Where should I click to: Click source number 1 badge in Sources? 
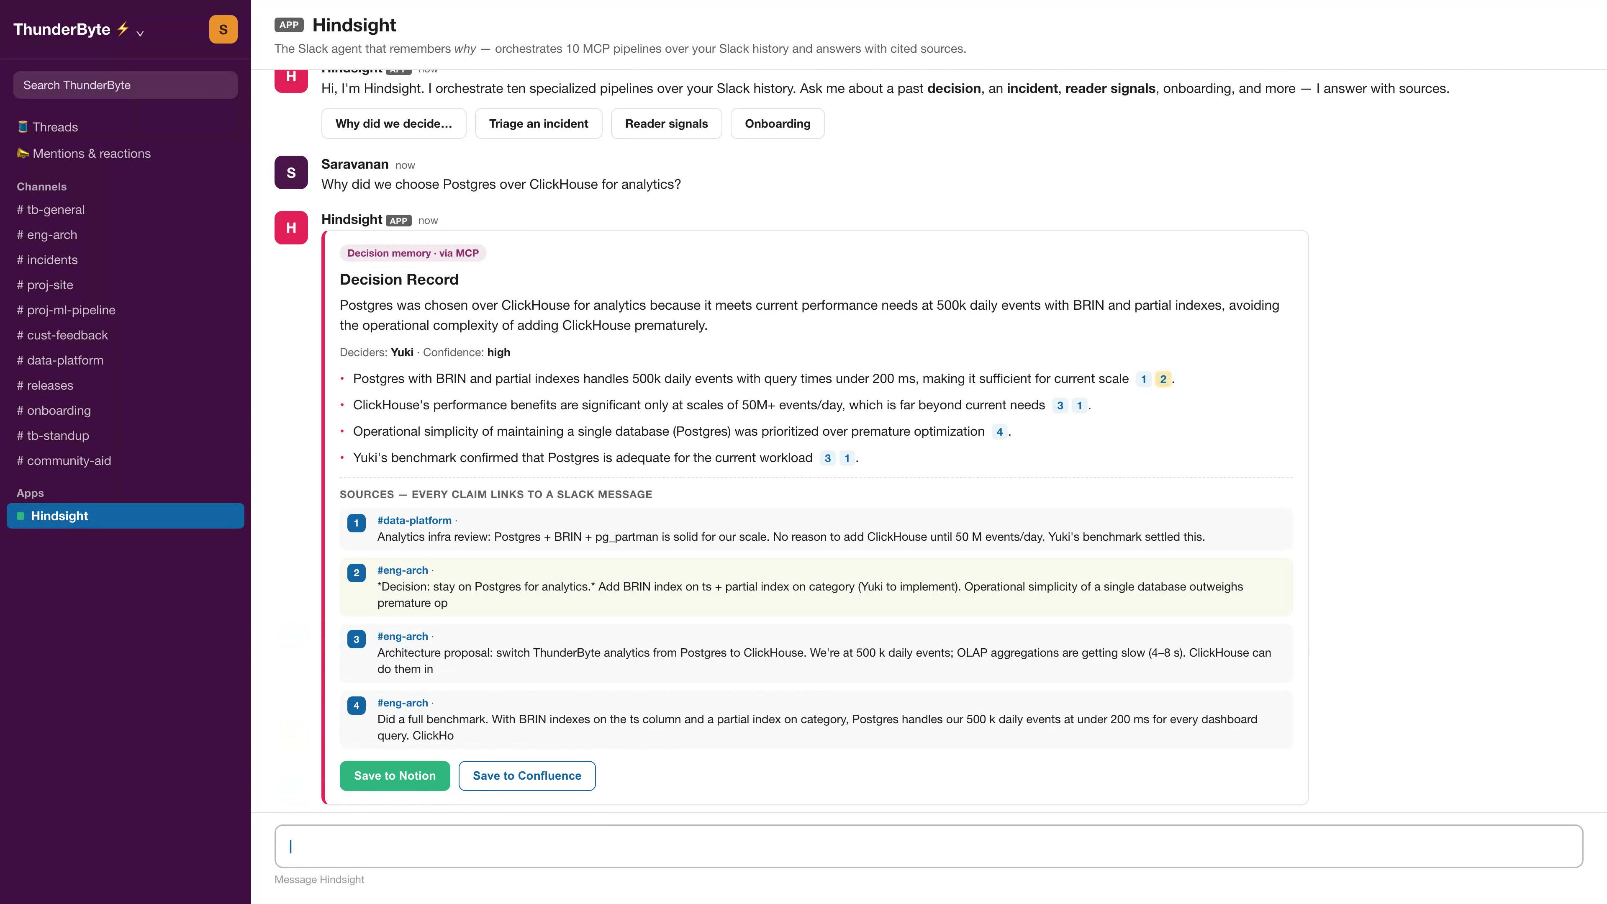point(356,523)
